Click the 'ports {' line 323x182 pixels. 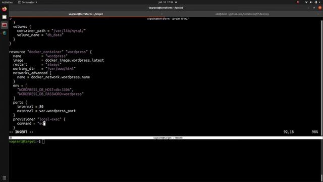tap(20, 102)
